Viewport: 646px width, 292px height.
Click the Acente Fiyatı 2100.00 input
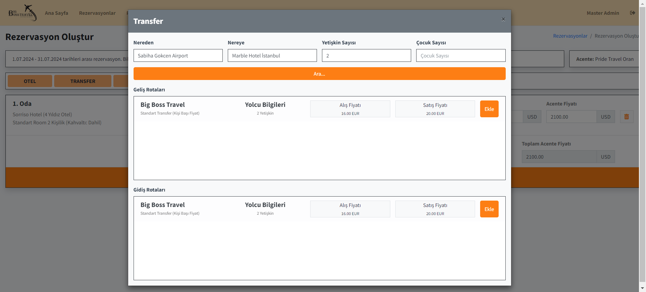[x=571, y=117]
